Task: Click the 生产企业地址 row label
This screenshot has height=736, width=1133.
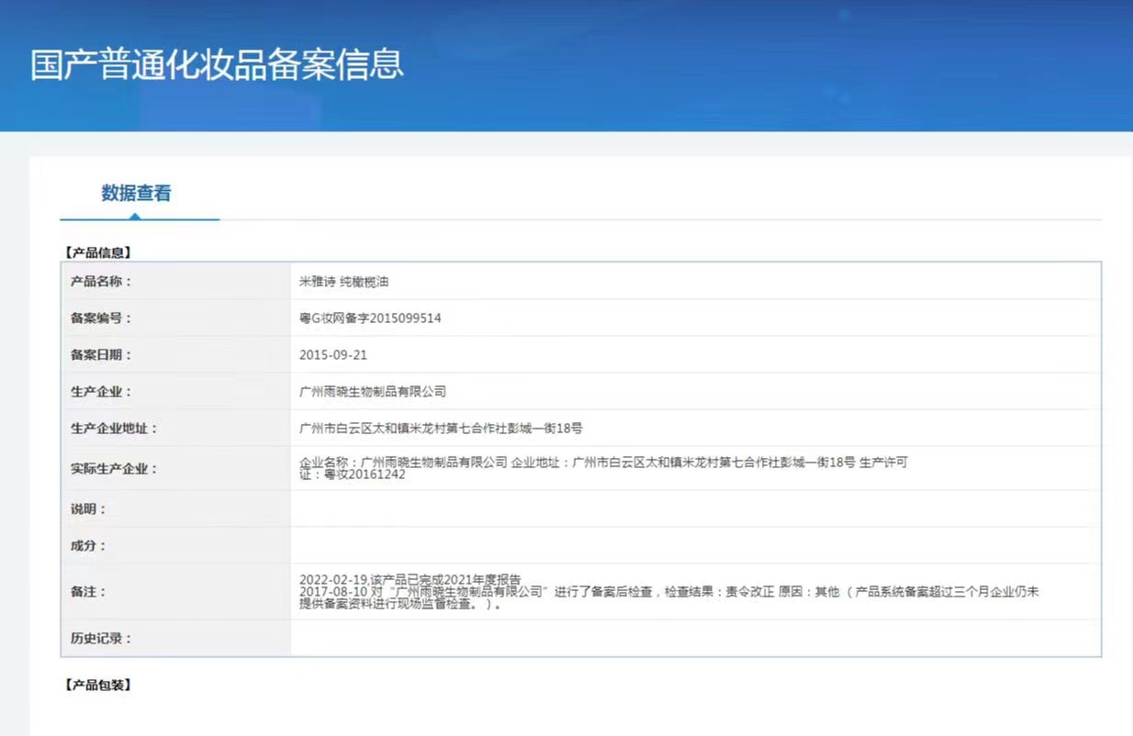Action: [x=114, y=429]
